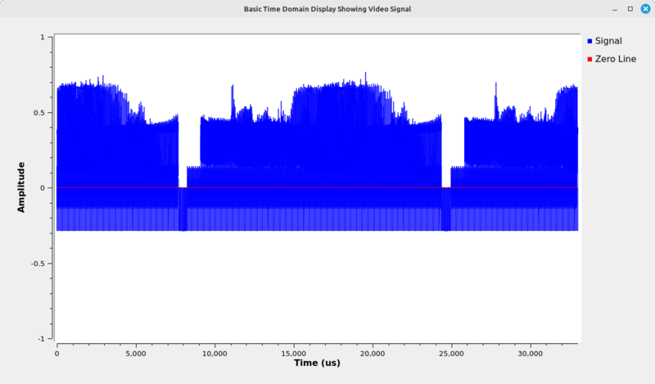The height and width of the screenshot is (384, 655).
Task: Click the 15,000 tick label on the time axis
Action: pos(294,354)
